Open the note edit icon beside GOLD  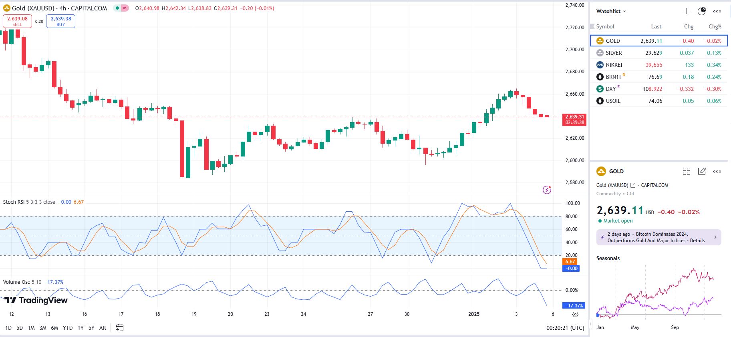pos(702,171)
